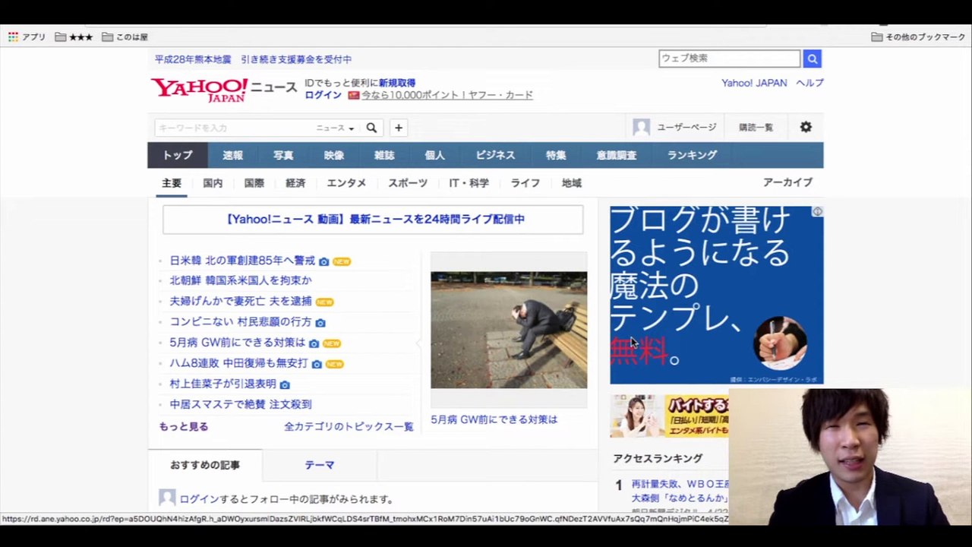Image resolution: width=972 pixels, height=547 pixels.
Task: Click the blue web search magnifier button
Action: pos(812,58)
